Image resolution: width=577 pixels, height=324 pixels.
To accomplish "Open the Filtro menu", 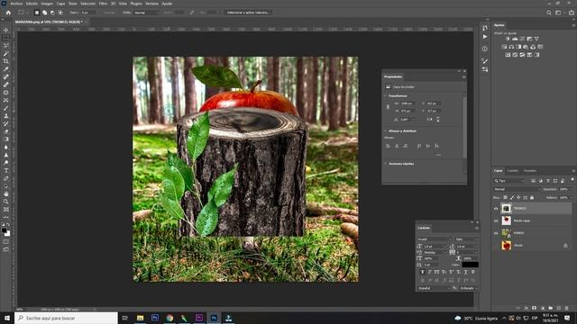I will (103, 4).
